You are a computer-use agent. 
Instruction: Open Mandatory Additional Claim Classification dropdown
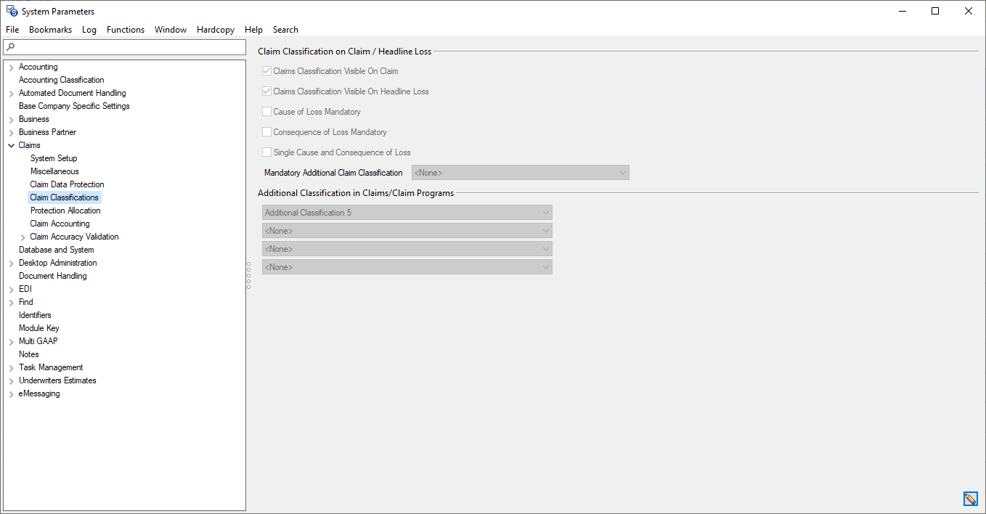pyautogui.click(x=520, y=173)
